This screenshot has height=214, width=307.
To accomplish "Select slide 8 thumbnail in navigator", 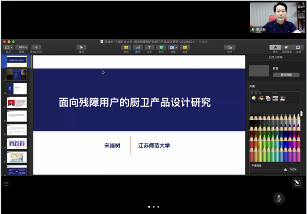I will pyautogui.click(x=17, y=157).
